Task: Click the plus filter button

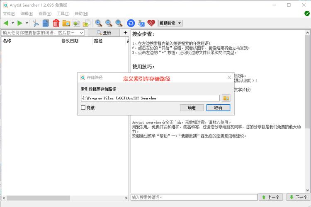Action: tap(125, 32)
